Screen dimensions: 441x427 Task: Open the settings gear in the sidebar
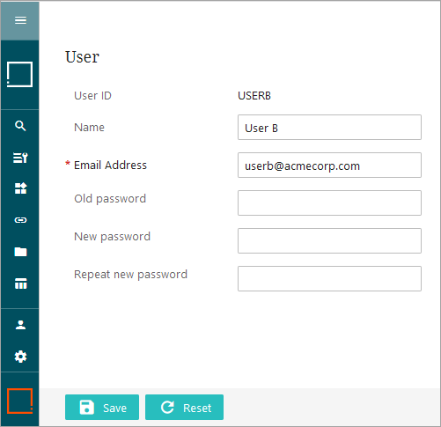(20, 357)
